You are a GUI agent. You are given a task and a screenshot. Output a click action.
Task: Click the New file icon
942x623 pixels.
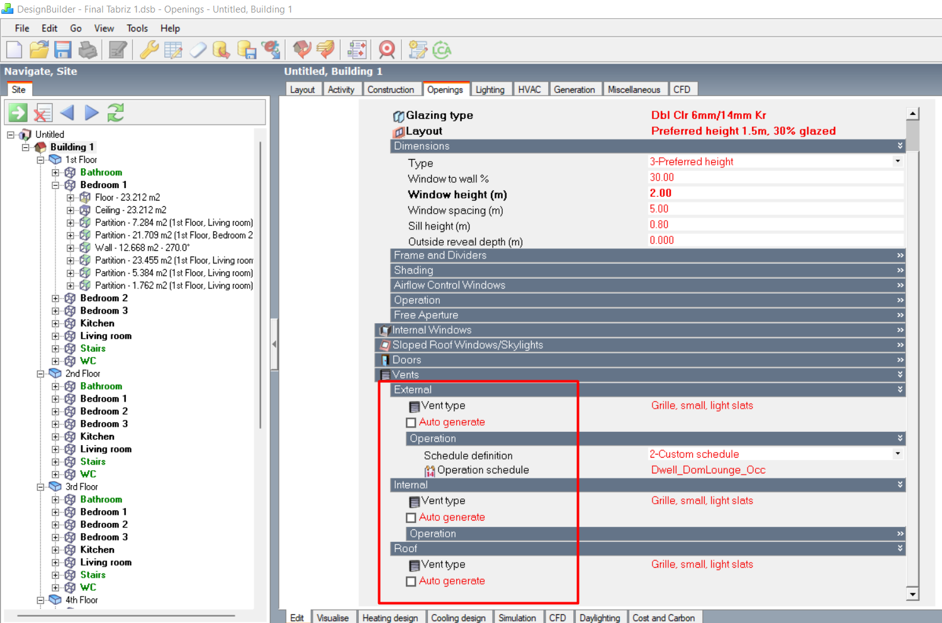[14, 50]
